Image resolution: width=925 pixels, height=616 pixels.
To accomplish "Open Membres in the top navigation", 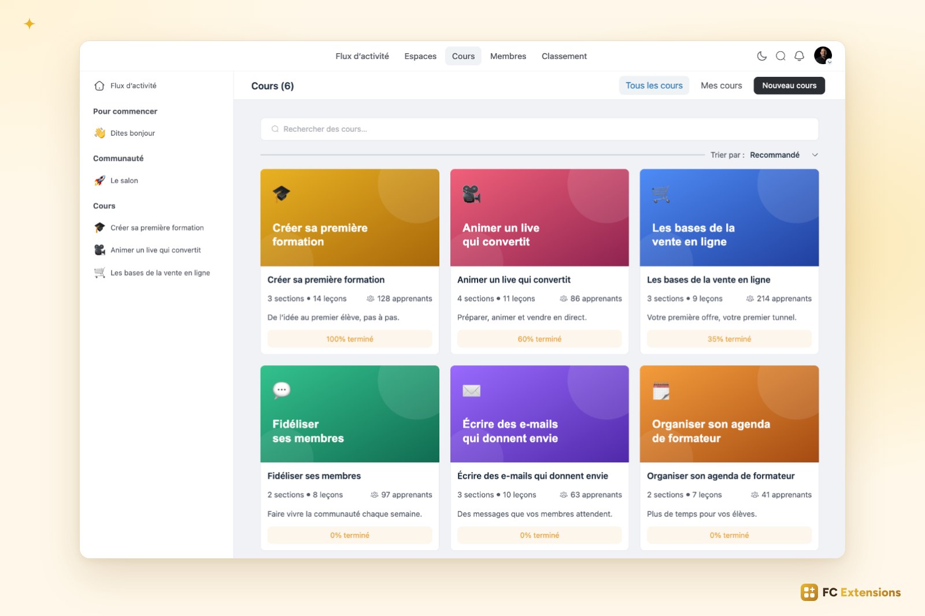I will pyautogui.click(x=508, y=56).
